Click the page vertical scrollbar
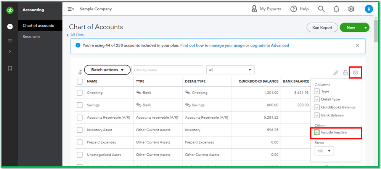 pos(376,32)
